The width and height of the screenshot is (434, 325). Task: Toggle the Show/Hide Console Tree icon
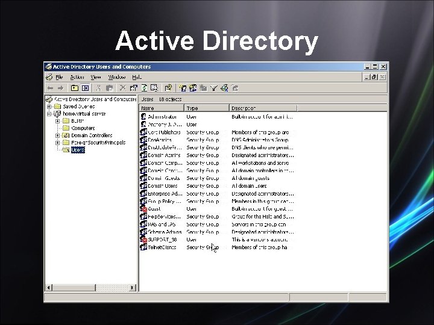(85, 88)
